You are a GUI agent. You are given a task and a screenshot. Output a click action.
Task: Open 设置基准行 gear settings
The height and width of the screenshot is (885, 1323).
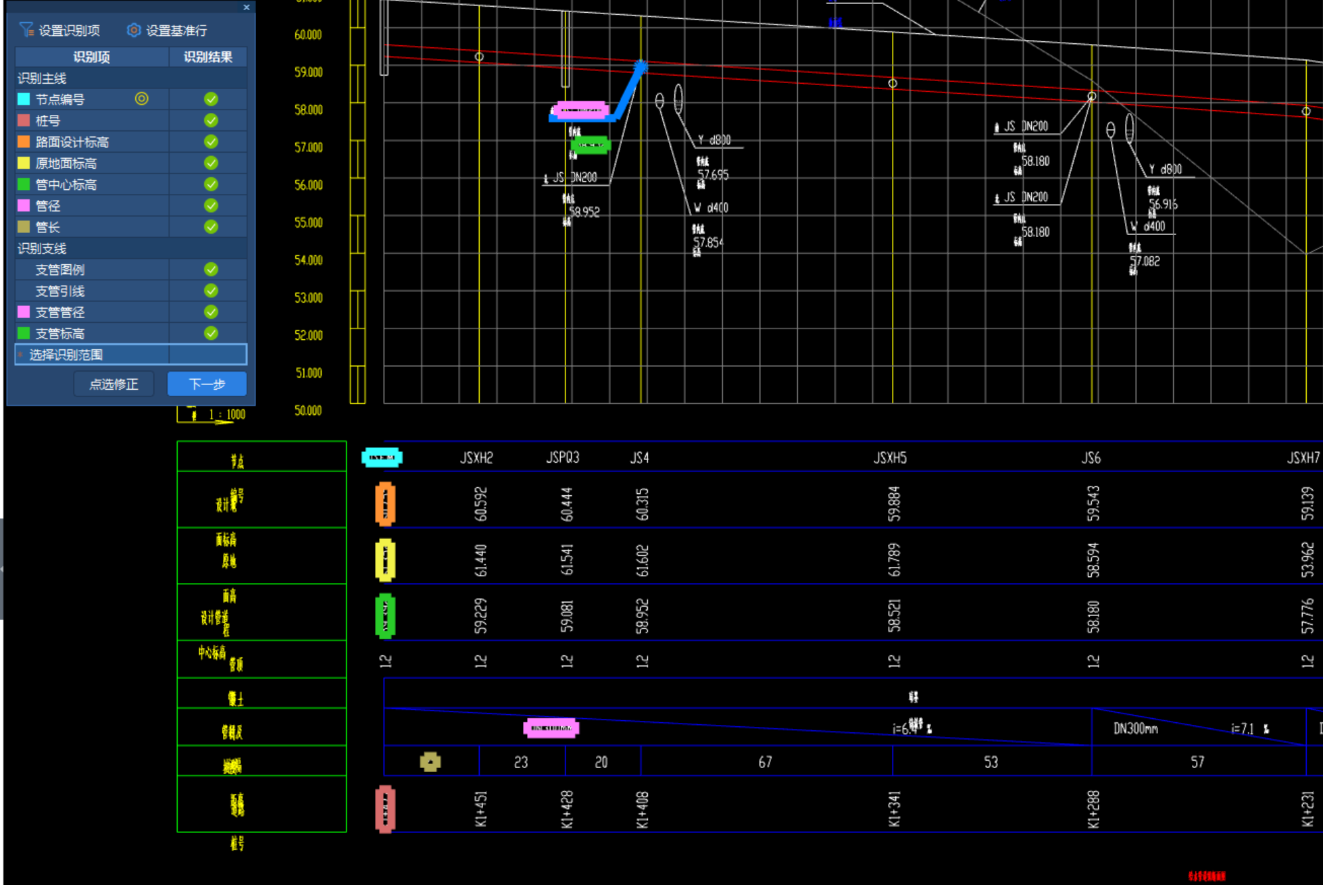(134, 30)
